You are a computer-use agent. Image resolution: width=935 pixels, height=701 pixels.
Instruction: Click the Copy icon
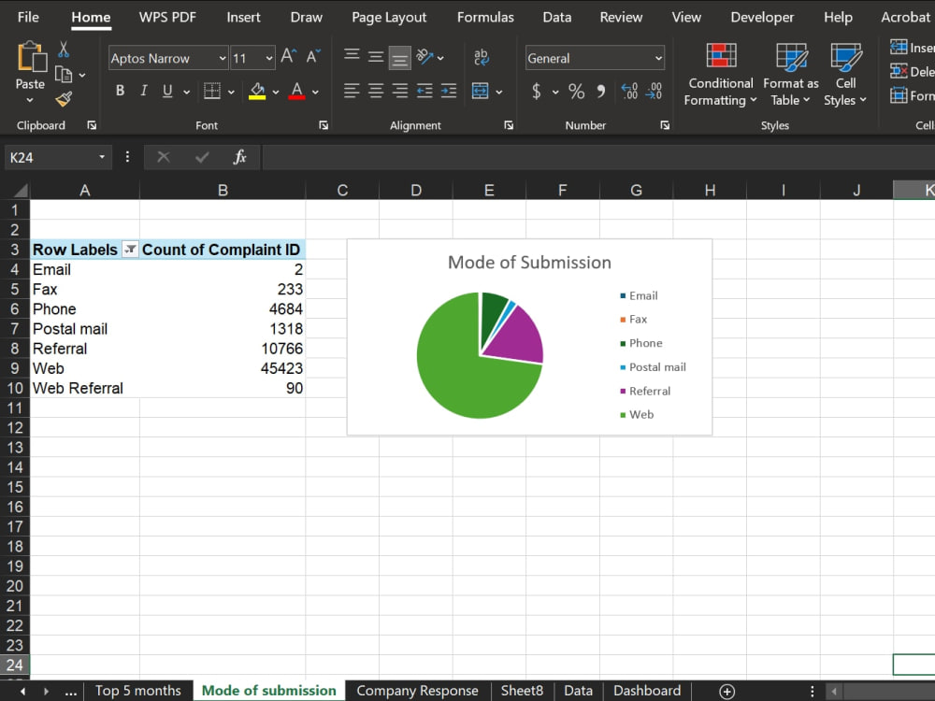tap(64, 75)
